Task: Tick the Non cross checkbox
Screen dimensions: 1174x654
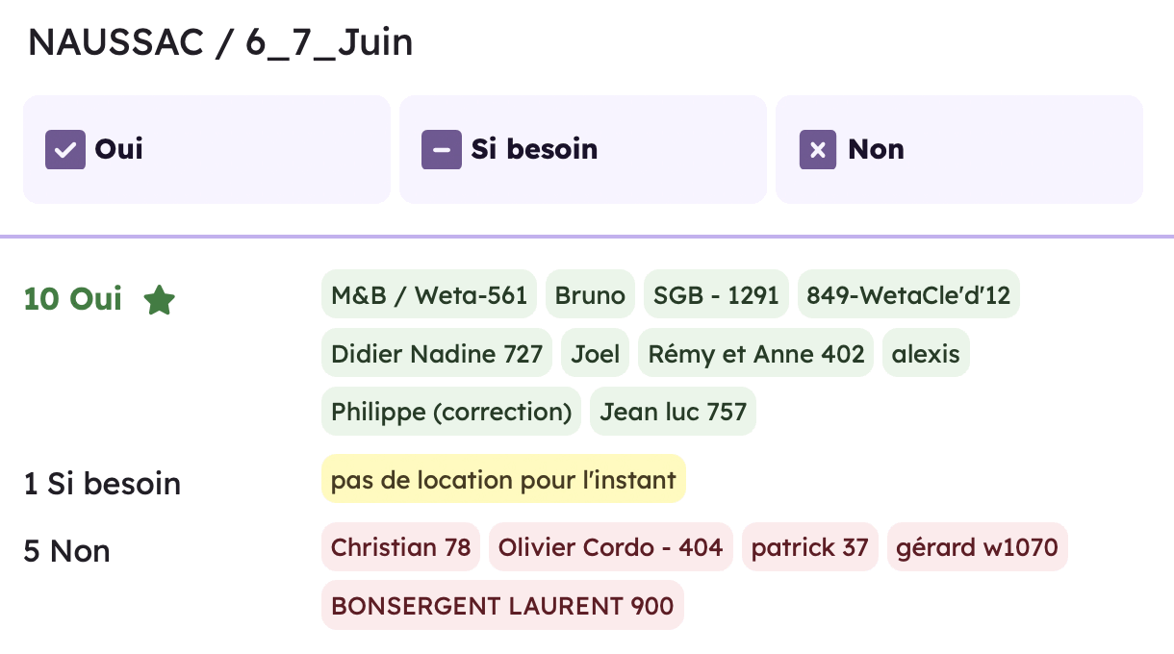Action: 818,149
